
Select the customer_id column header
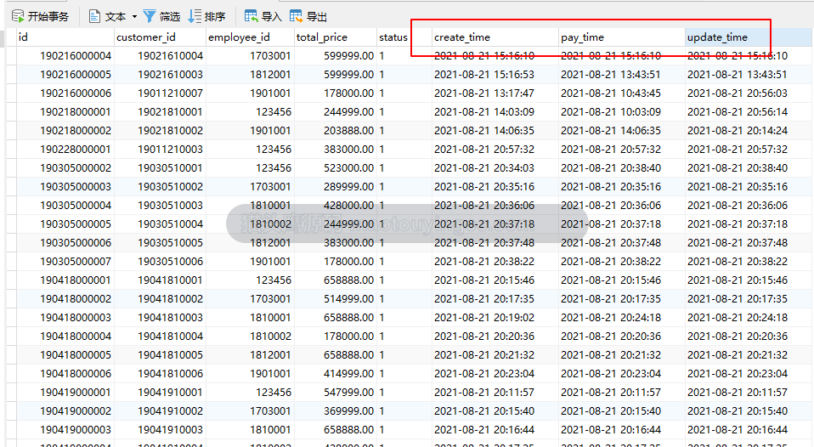tap(160, 37)
